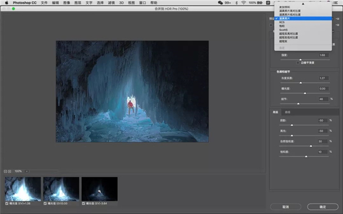This screenshot has width=343, height=214.
Task: Open the 100% zoom level dropdown
Action: click(27, 171)
